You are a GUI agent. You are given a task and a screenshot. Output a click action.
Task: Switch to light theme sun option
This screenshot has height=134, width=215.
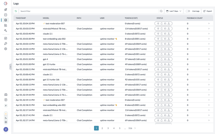tap(6, 114)
